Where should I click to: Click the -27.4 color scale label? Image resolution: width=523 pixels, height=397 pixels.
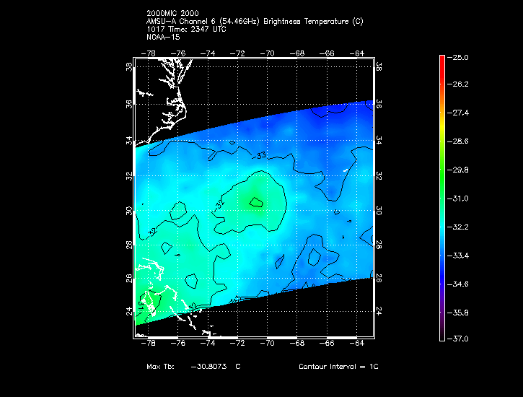458,113
